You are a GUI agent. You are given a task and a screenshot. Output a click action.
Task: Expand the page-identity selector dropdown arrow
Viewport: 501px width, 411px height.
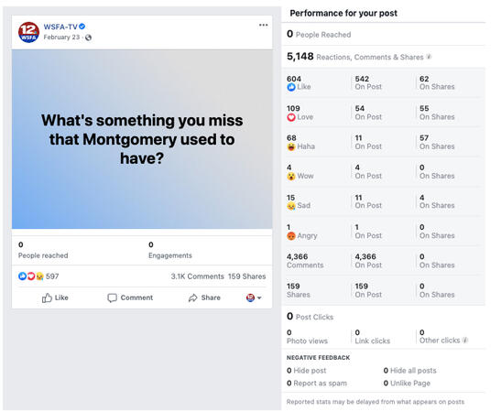(259, 297)
